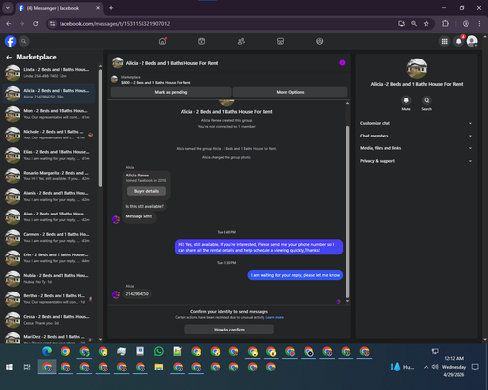Screen dimensions: 488x390
Task: Open the Facebook search magnifier icon
Action: point(24,41)
